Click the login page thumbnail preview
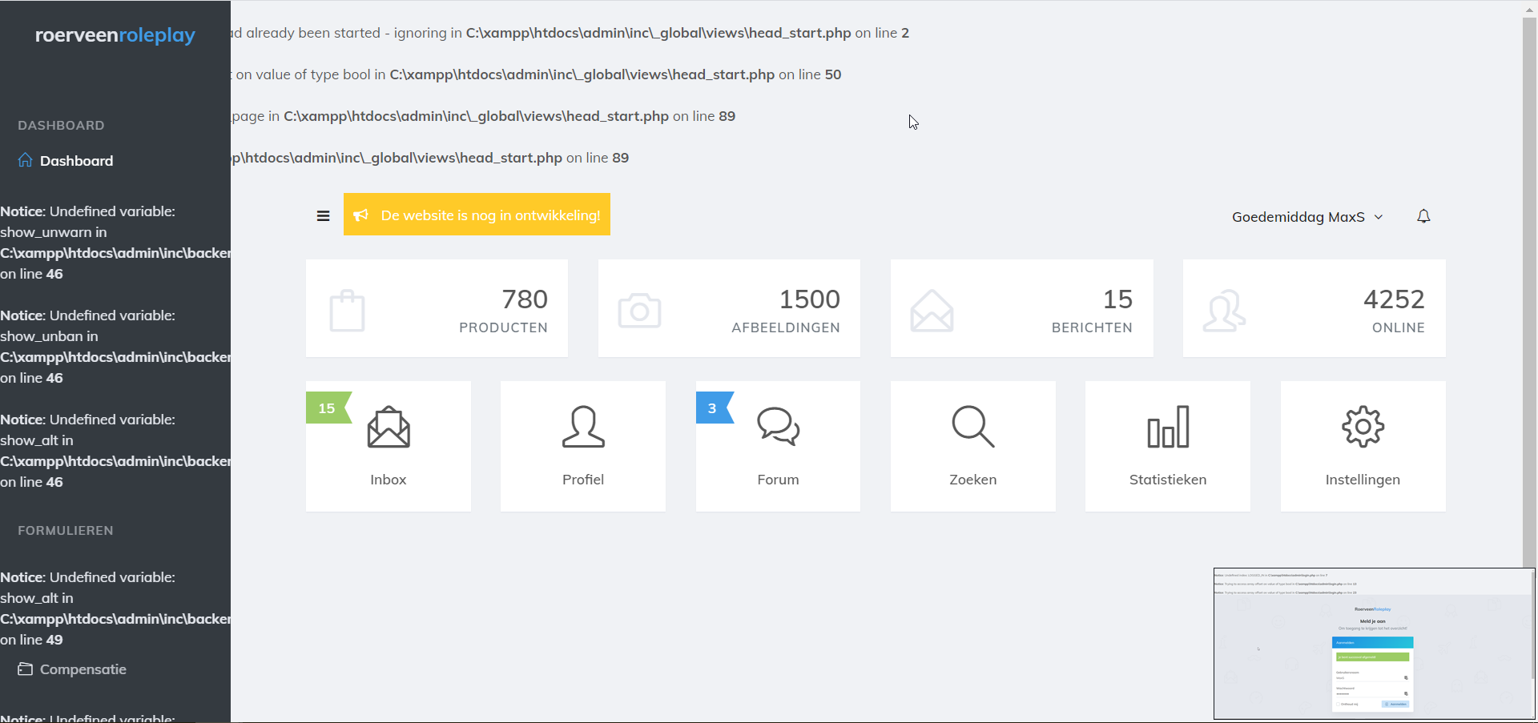Viewport: 1538px width, 723px height. point(1373,643)
